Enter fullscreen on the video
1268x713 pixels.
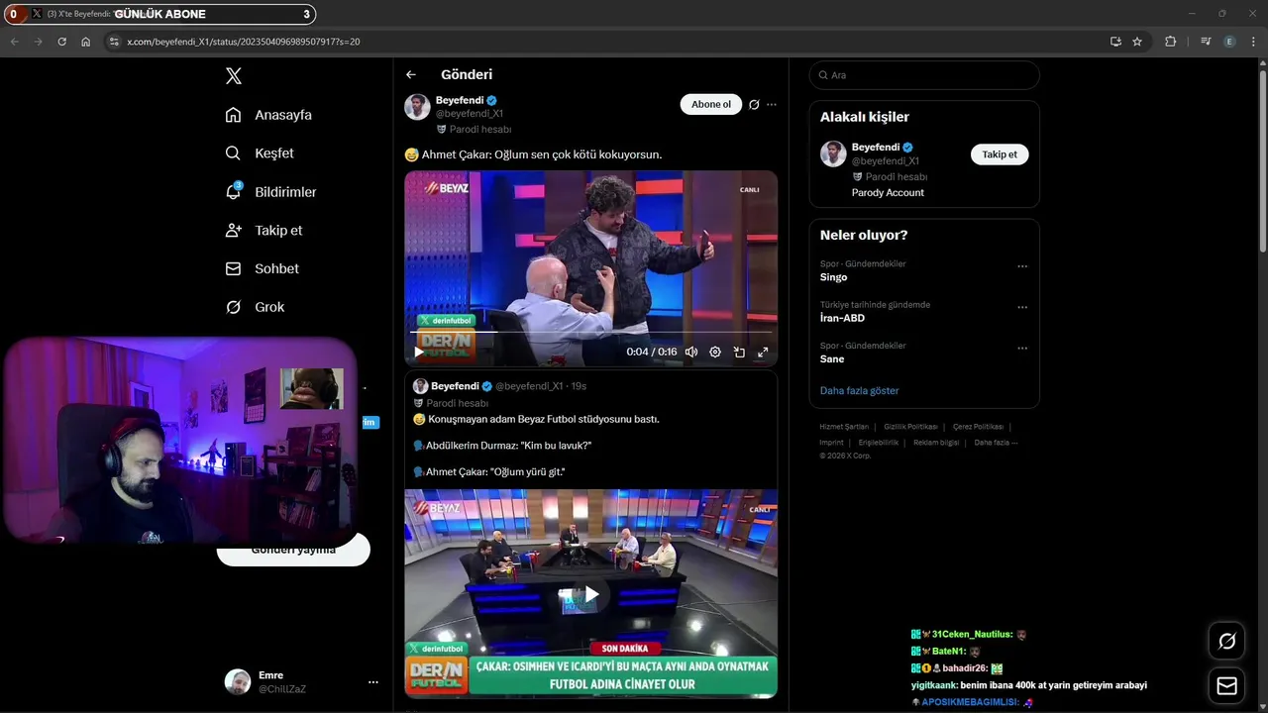pos(763,352)
